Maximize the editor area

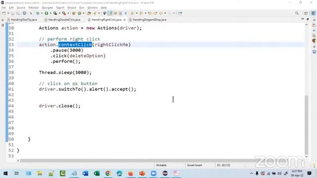(308, 19)
